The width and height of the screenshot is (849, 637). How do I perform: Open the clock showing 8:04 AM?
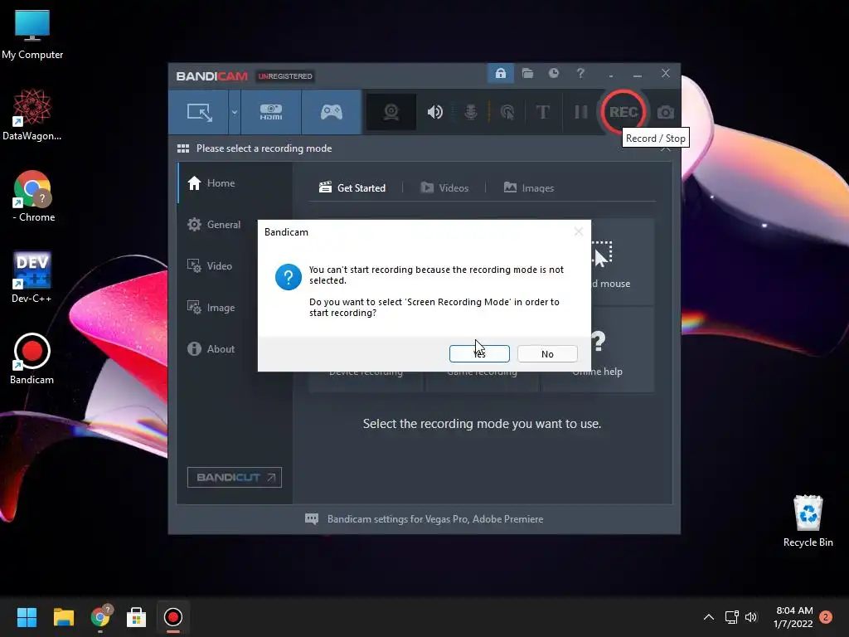tap(793, 617)
